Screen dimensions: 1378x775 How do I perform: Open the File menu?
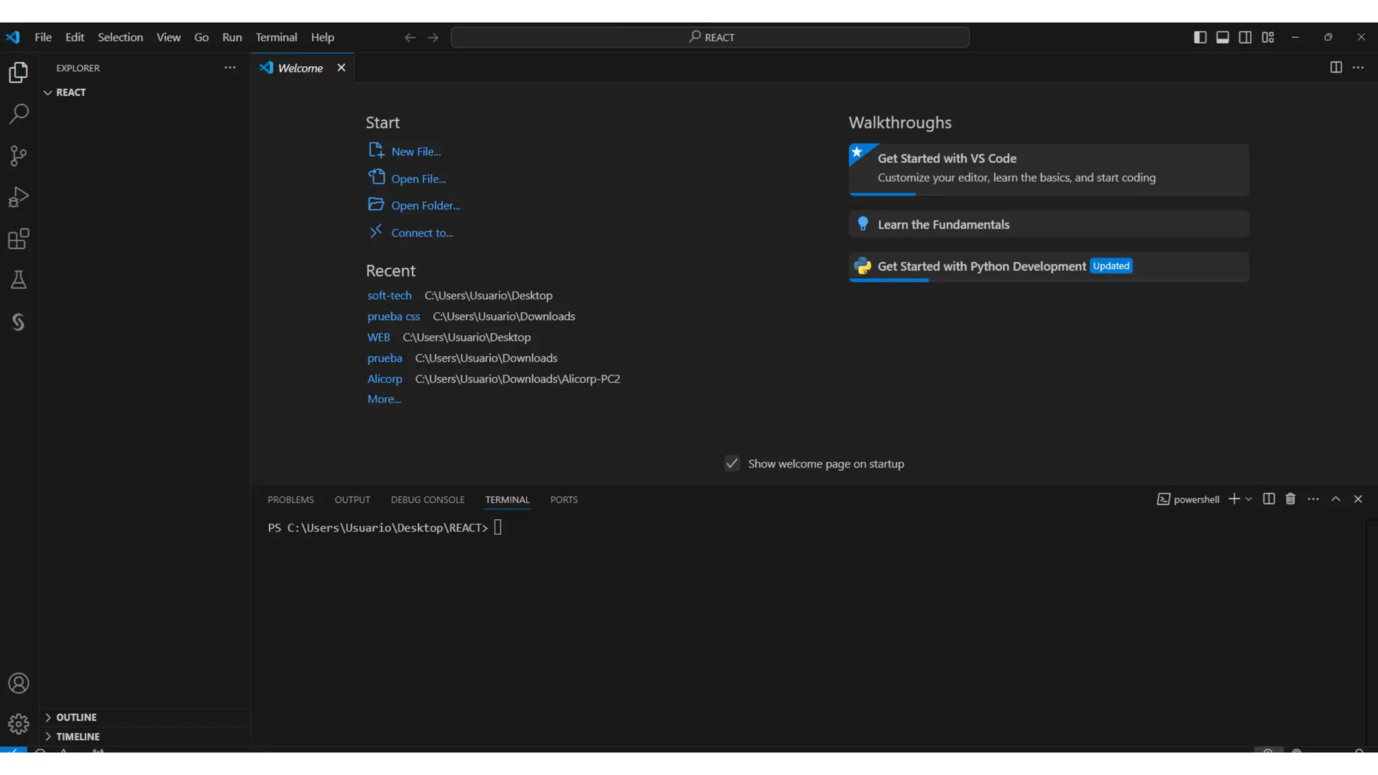[43, 38]
